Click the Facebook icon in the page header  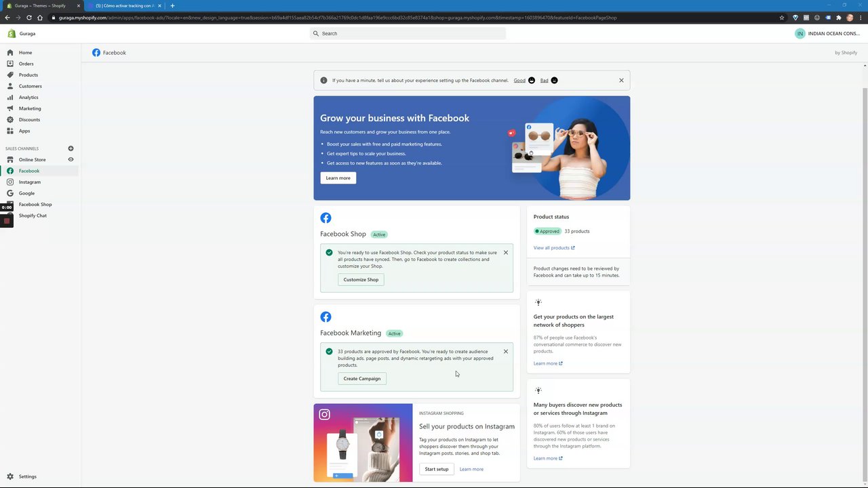(x=96, y=52)
